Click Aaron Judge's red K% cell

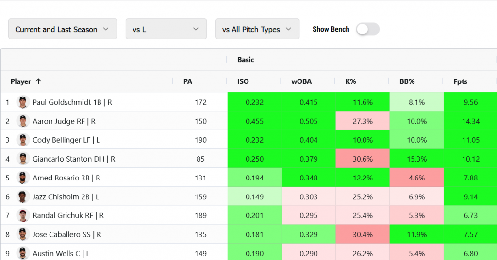click(x=362, y=121)
